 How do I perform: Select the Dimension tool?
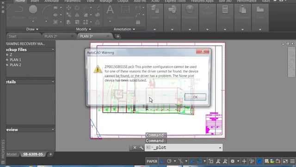pos(125,13)
